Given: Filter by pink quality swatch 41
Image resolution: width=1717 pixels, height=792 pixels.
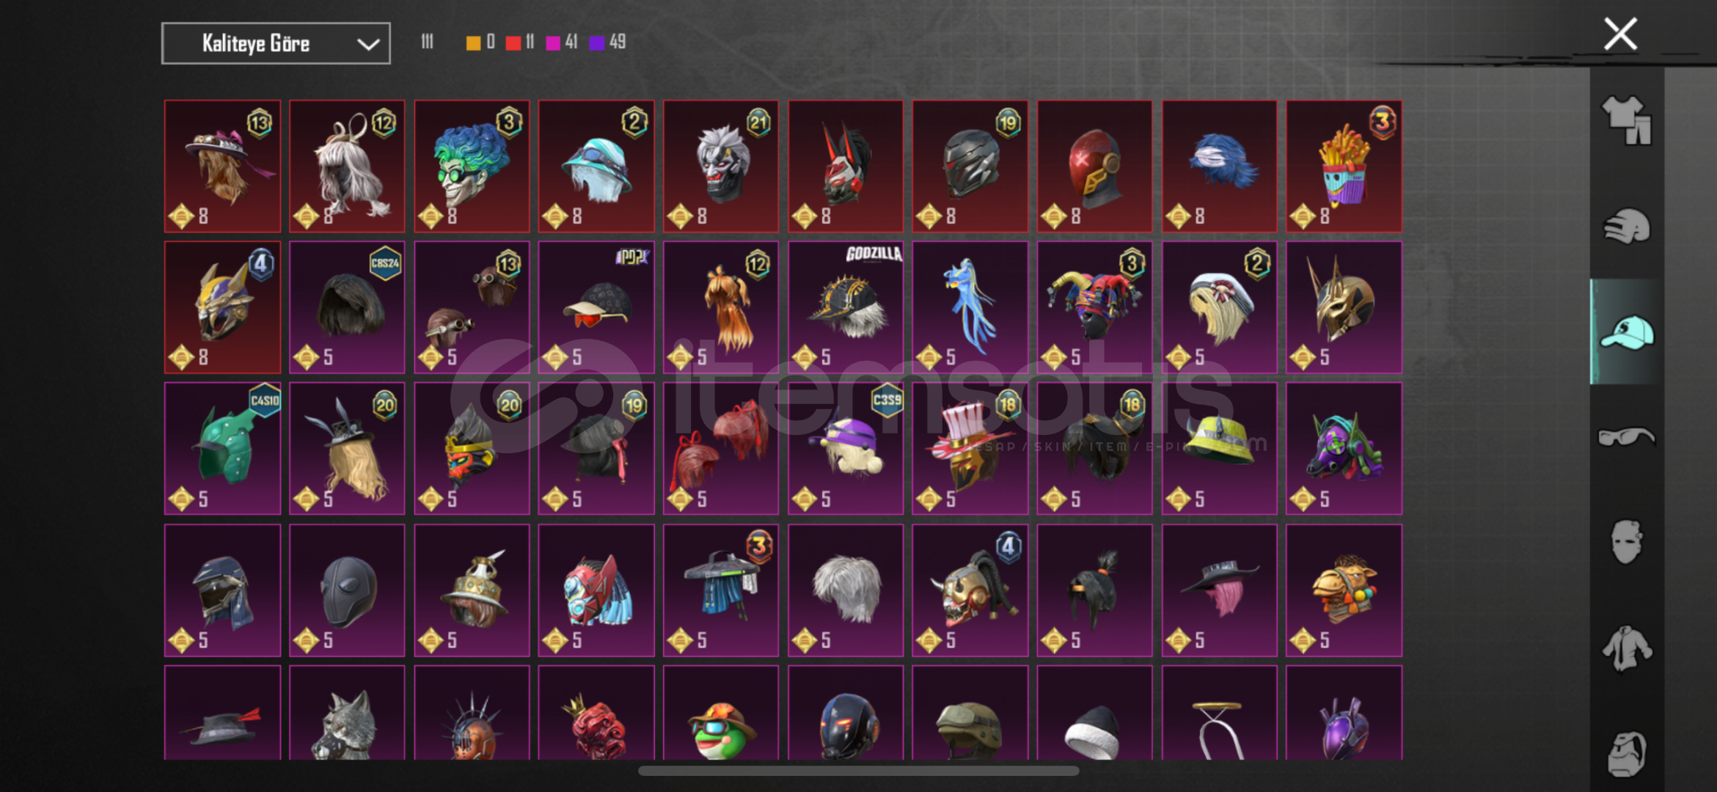Looking at the screenshot, I should pos(553,43).
